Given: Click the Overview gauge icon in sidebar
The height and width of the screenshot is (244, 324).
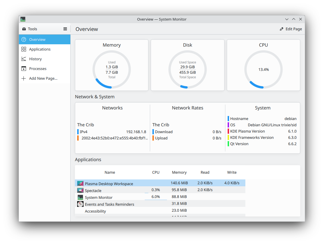Looking at the screenshot, I should point(24,39).
